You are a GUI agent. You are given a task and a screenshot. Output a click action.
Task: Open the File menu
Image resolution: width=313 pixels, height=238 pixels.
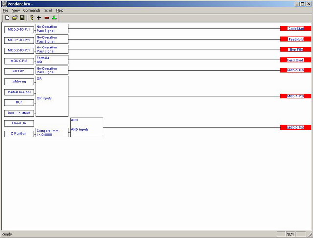(x=5, y=10)
